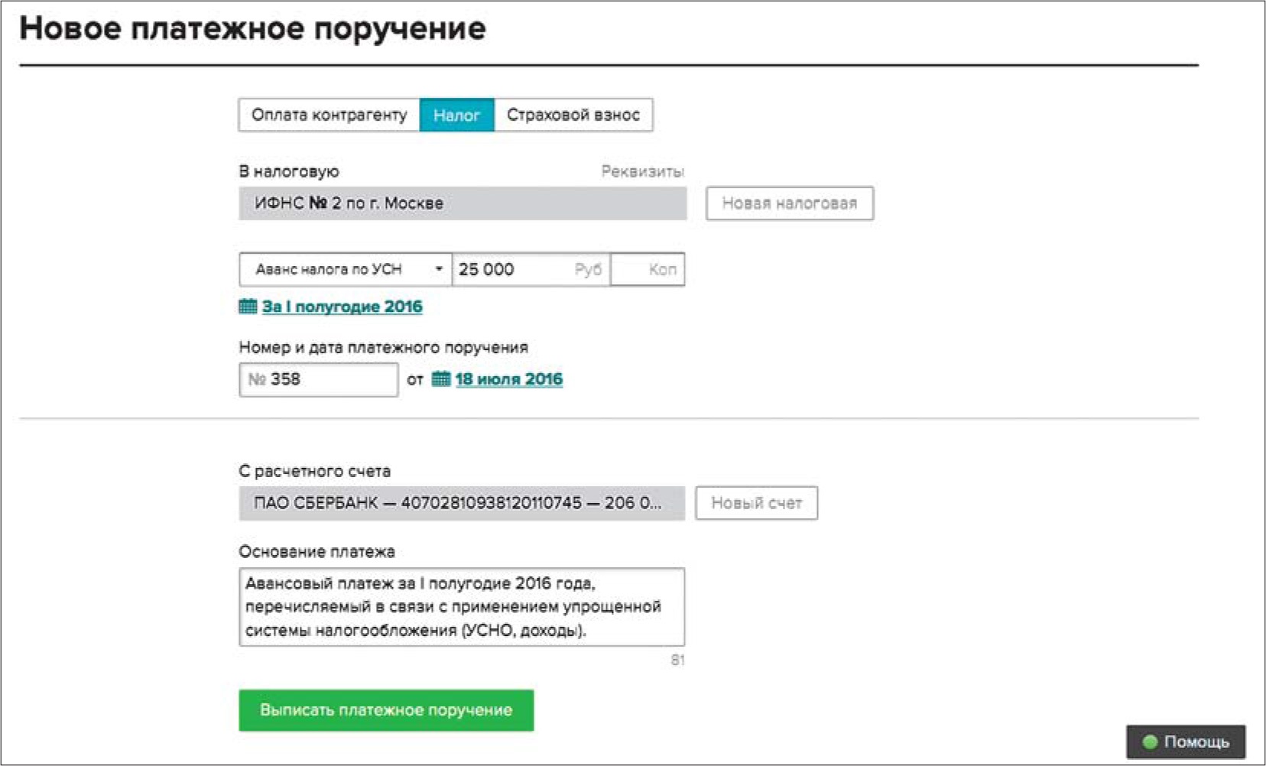Switch to 'Страховой взнос' tab
The width and height of the screenshot is (1266, 766).
(573, 115)
